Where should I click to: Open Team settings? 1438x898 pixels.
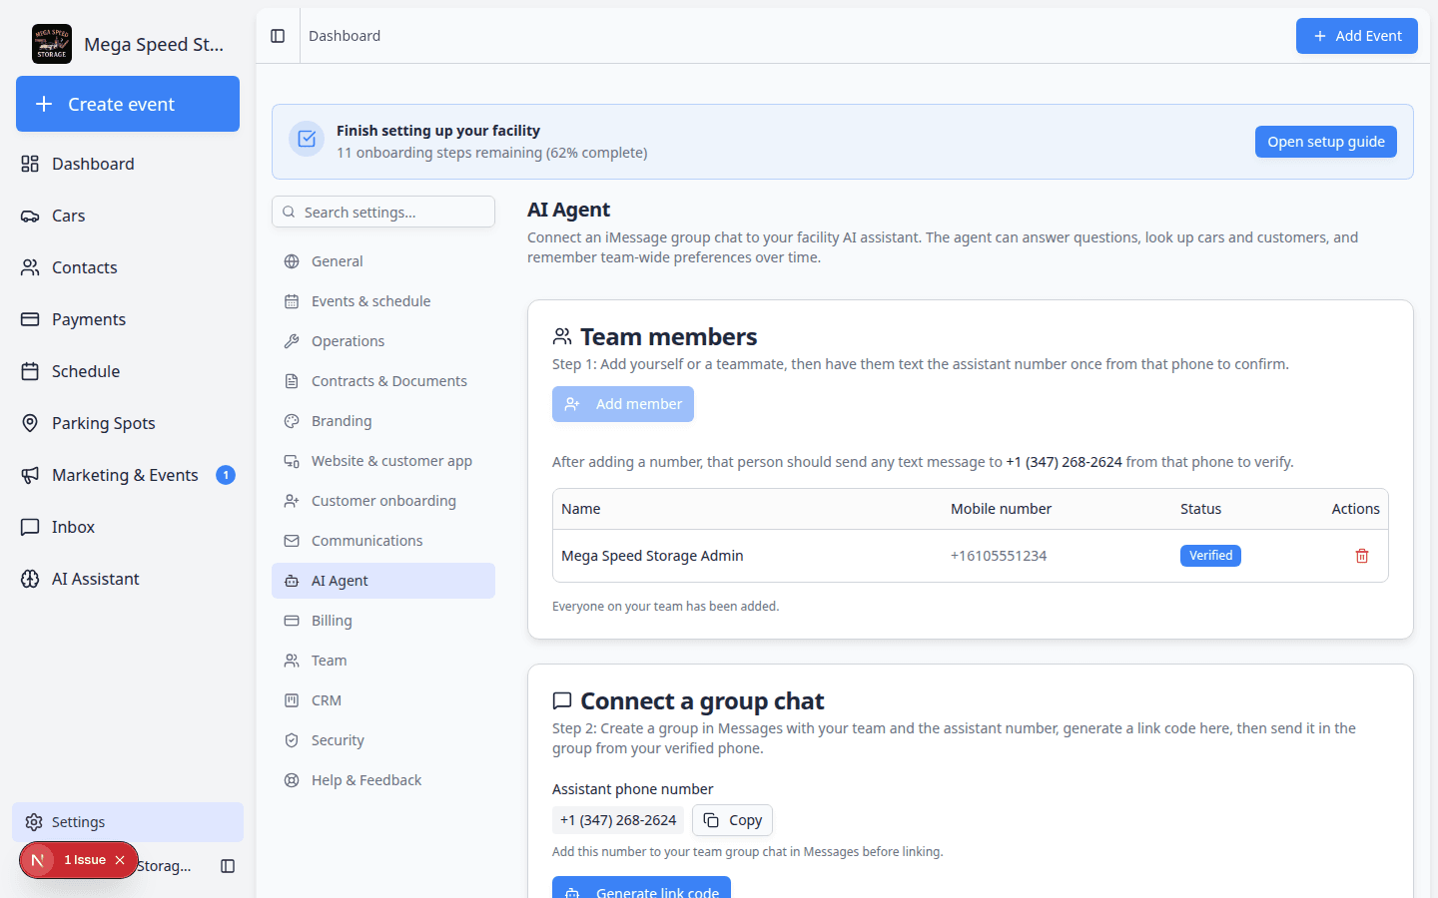click(383, 661)
